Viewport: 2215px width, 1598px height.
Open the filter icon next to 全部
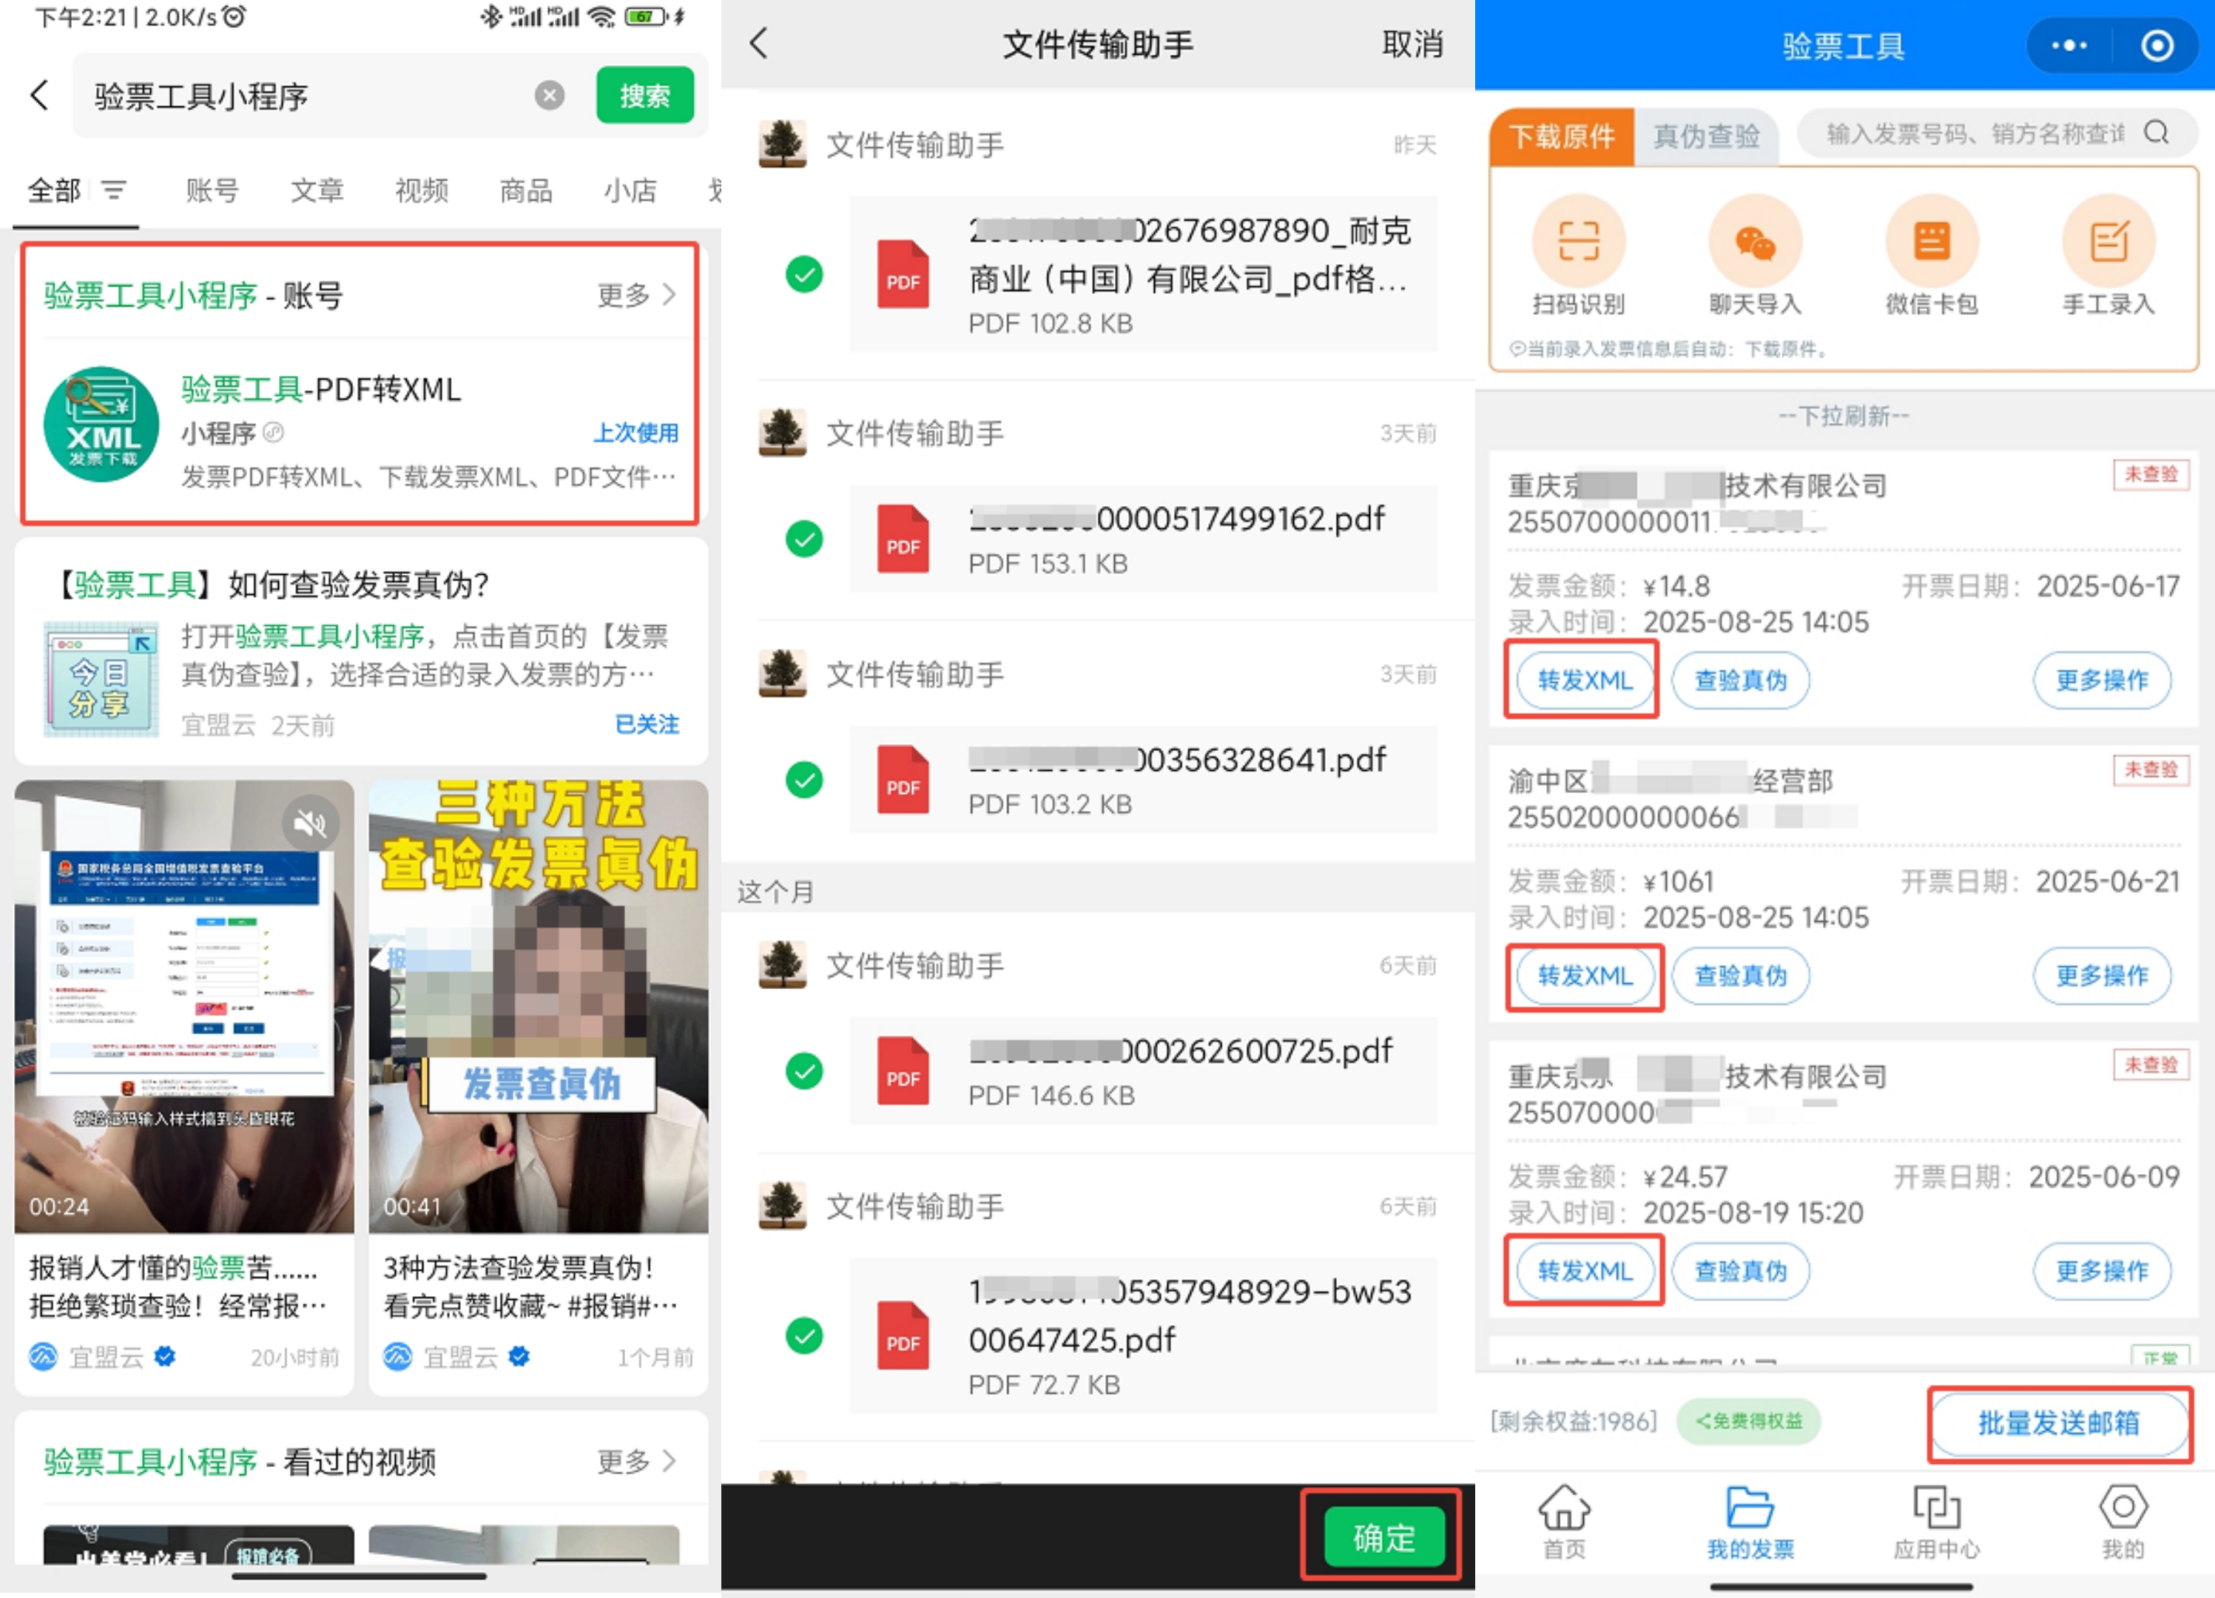pos(114,189)
